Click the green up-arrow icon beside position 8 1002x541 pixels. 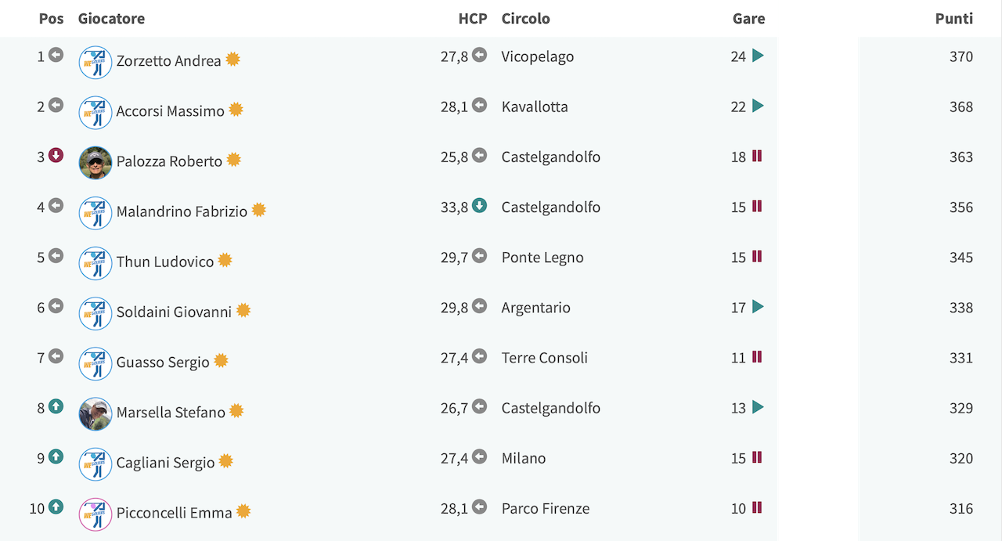pos(56,406)
